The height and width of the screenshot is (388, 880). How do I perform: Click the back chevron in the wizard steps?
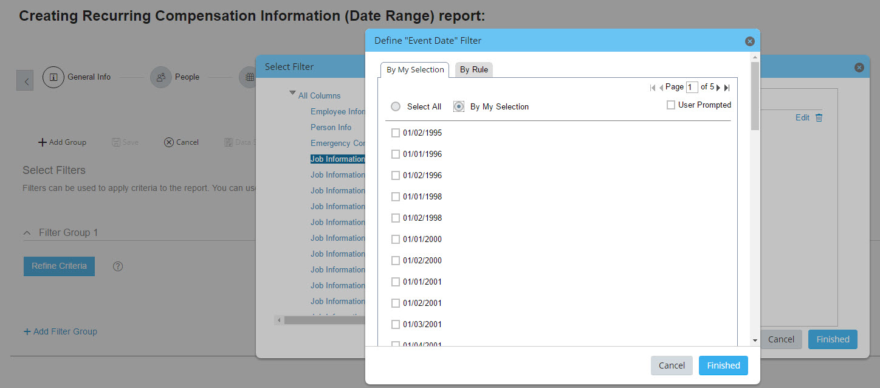[25, 80]
